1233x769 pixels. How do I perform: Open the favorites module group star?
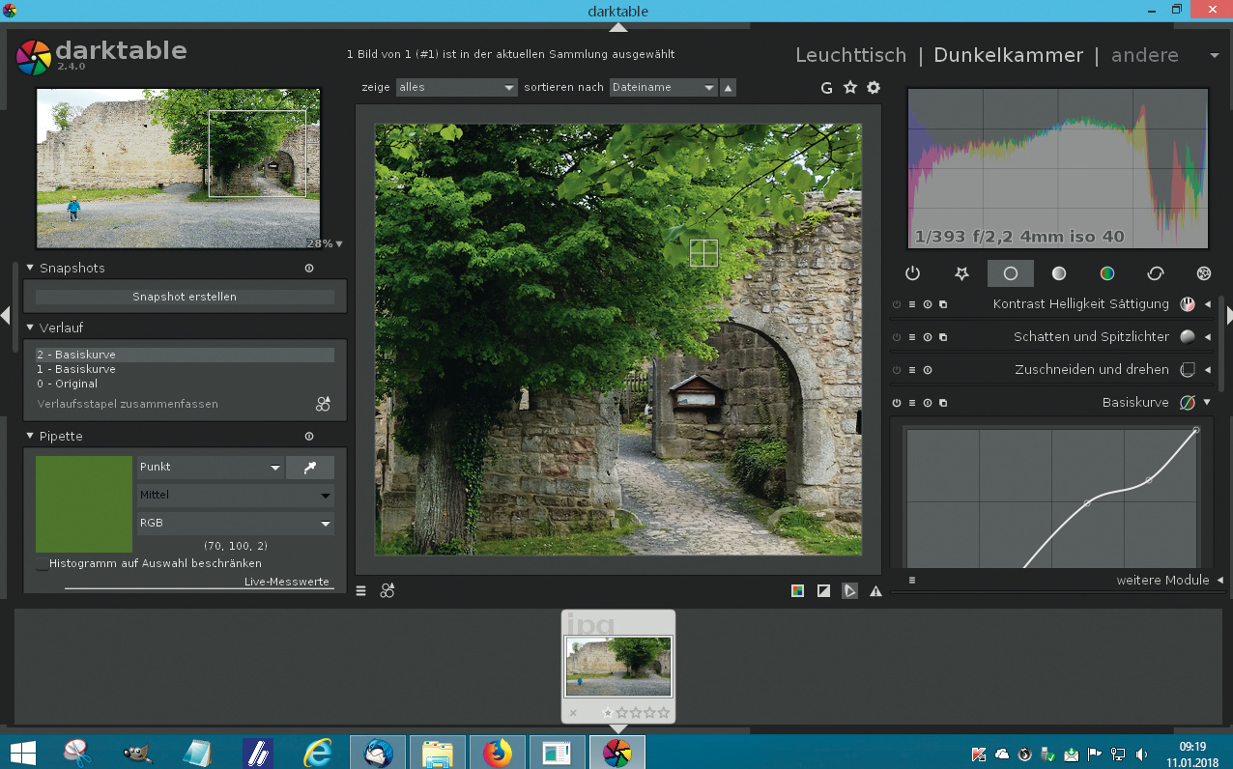pyautogui.click(x=961, y=273)
